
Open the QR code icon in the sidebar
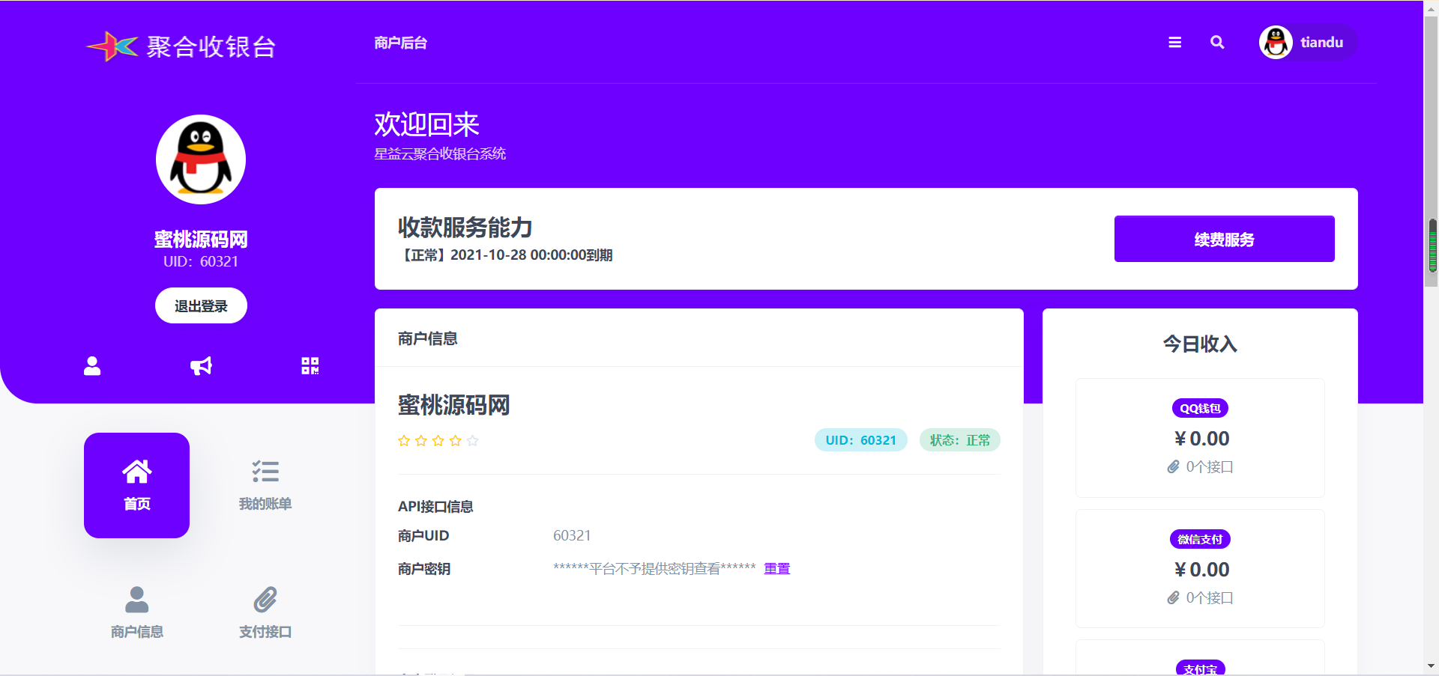(310, 366)
